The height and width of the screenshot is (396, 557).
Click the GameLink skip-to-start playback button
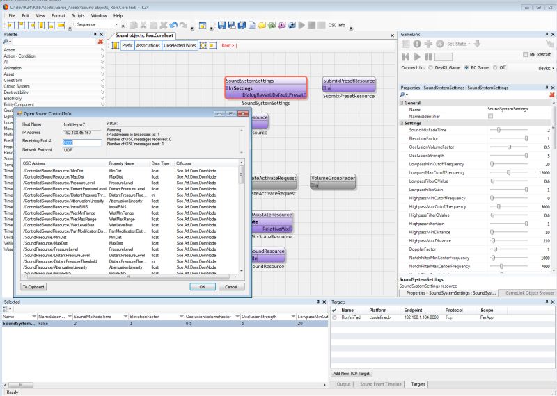[406, 56]
